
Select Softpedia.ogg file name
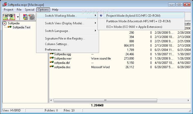click(62, 54)
